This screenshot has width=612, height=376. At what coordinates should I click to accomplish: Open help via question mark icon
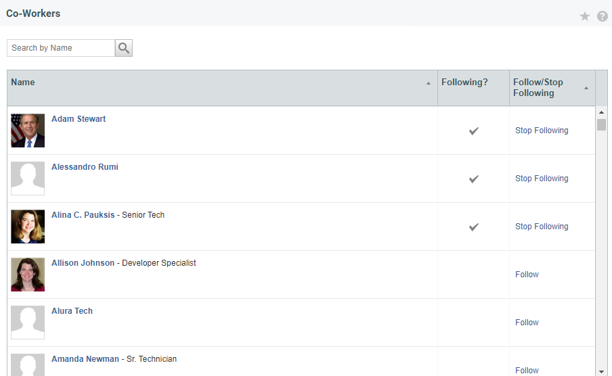coord(603,16)
